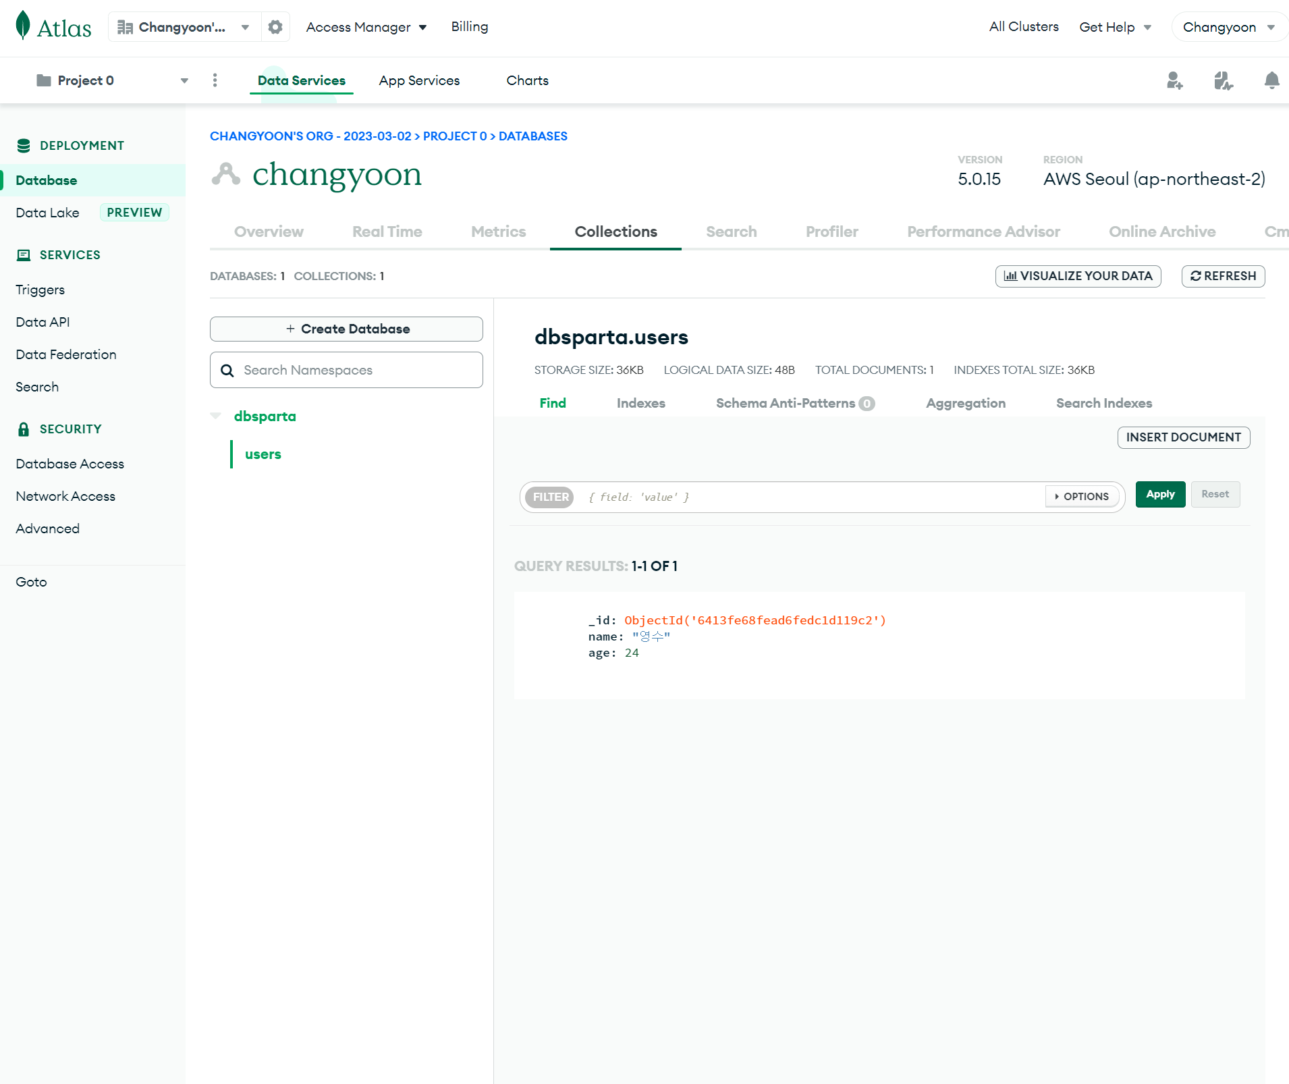Apply the query filter
Viewport: 1289px width, 1084px height.
[x=1161, y=494]
